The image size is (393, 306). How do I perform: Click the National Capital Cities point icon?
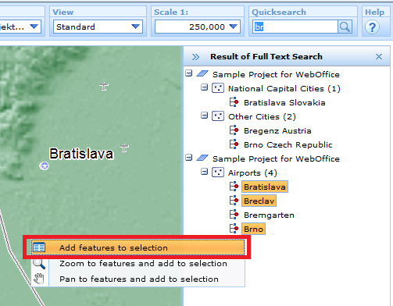[x=218, y=88]
